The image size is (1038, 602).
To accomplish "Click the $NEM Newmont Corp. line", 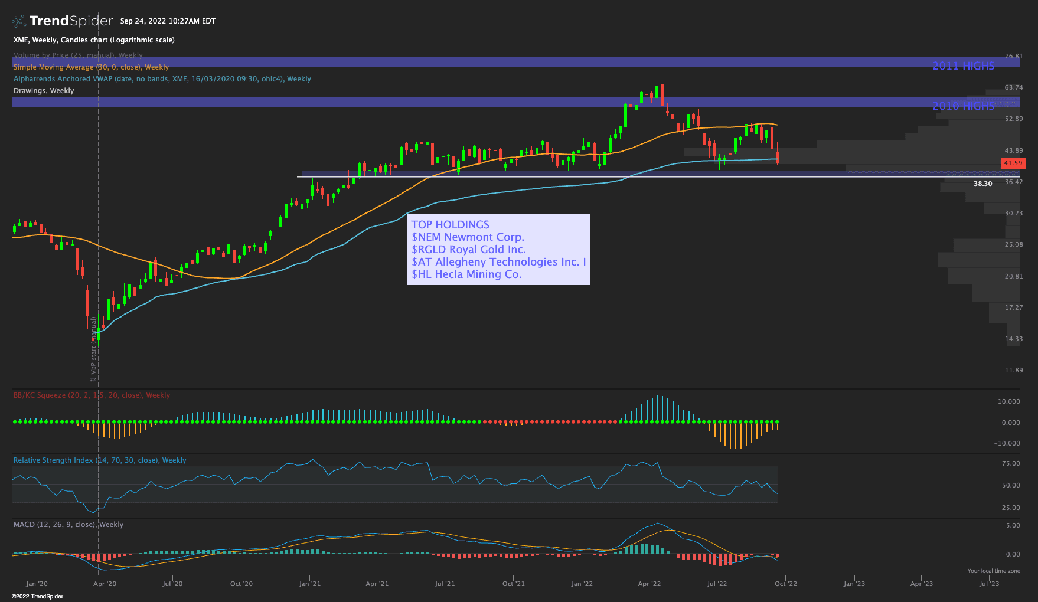I will [468, 237].
